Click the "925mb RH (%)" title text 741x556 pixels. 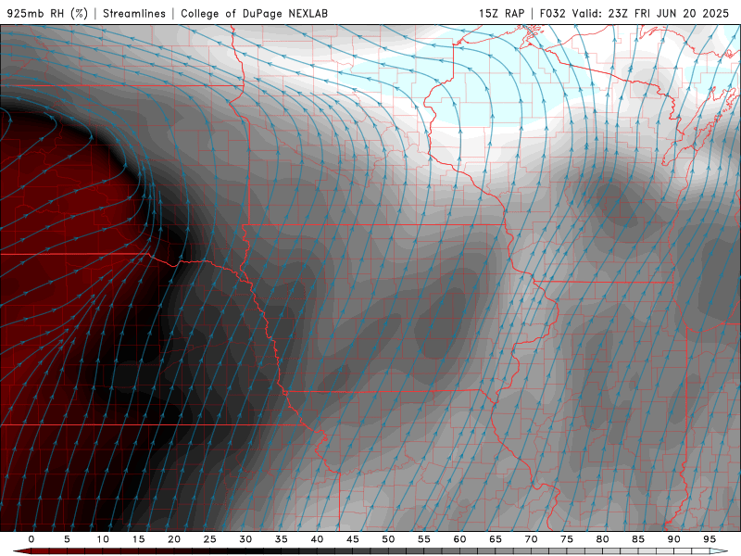coord(48,13)
